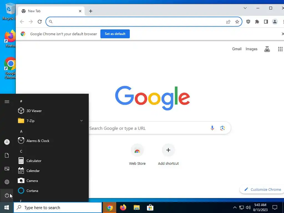Toggle Chrome's side panel icon
This screenshot has height=213, width=284.
coord(266,22)
